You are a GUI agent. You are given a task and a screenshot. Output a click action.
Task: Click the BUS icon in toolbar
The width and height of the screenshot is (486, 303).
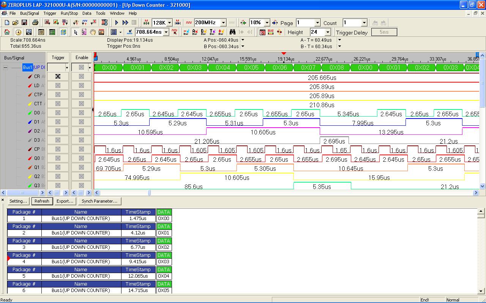[271, 32]
